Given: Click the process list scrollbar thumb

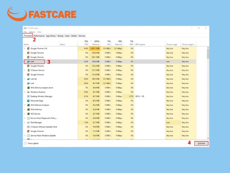Looking at the screenshot, I should [208, 54].
